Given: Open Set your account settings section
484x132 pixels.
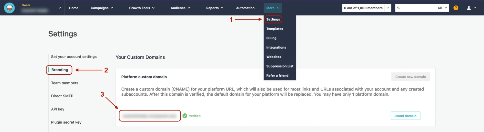Looking at the screenshot, I should point(74,57).
